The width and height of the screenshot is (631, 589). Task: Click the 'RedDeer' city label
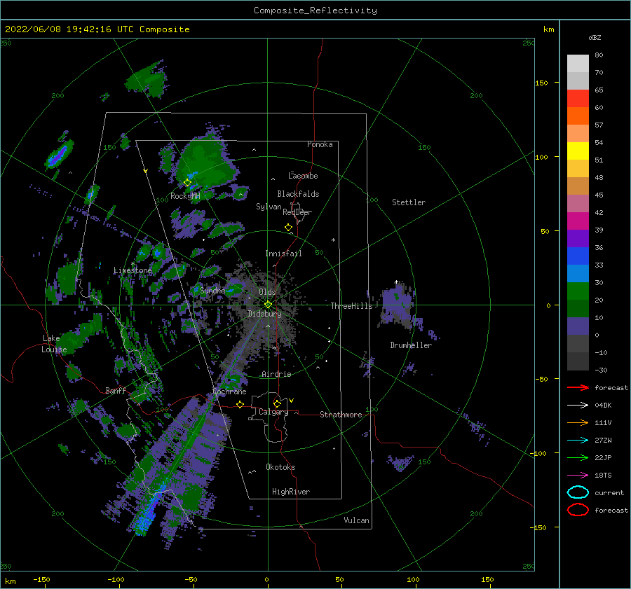tap(297, 212)
